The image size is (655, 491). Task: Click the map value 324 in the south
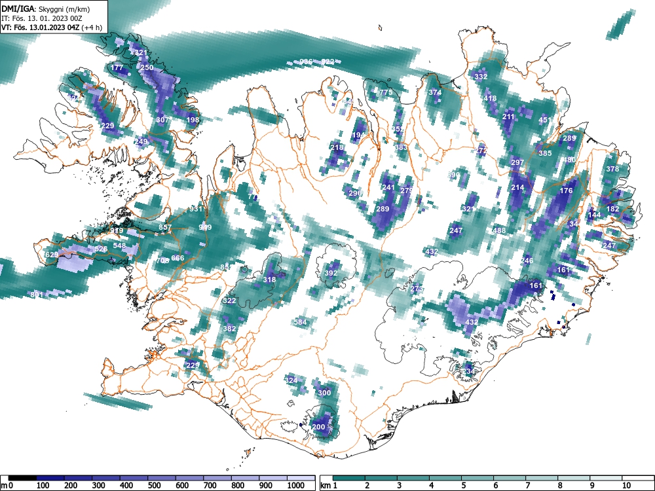(291, 380)
